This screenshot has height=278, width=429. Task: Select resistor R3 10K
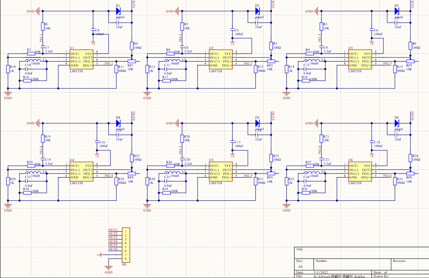click(321, 26)
